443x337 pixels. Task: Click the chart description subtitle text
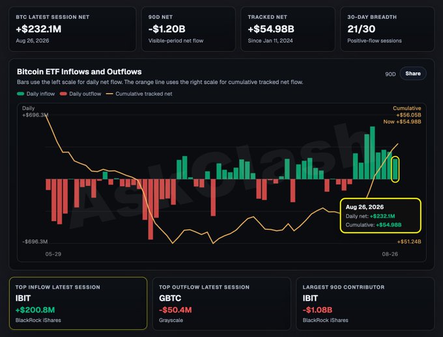160,82
